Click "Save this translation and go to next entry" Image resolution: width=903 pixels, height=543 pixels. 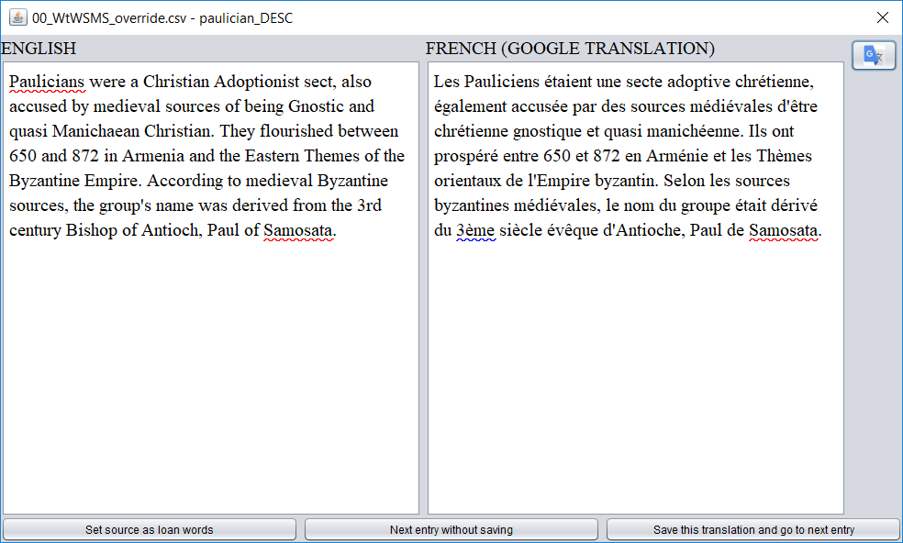click(x=752, y=529)
